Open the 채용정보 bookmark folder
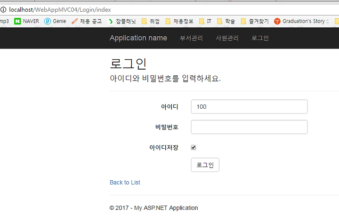Image resolution: width=339 pixels, height=224 pixels. [x=179, y=21]
